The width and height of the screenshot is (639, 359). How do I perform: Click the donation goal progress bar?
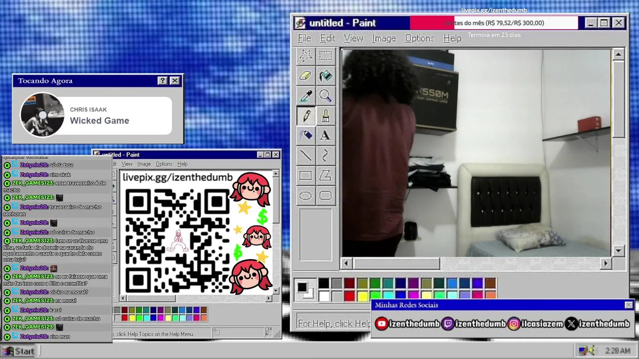tap(494, 23)
